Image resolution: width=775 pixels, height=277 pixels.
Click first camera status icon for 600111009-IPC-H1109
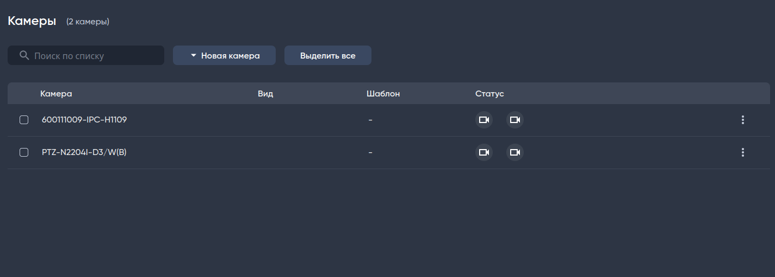(484, 120)
